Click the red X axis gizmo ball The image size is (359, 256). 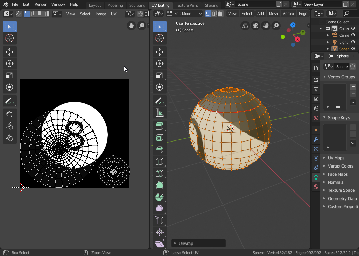[x=297, y=39]
